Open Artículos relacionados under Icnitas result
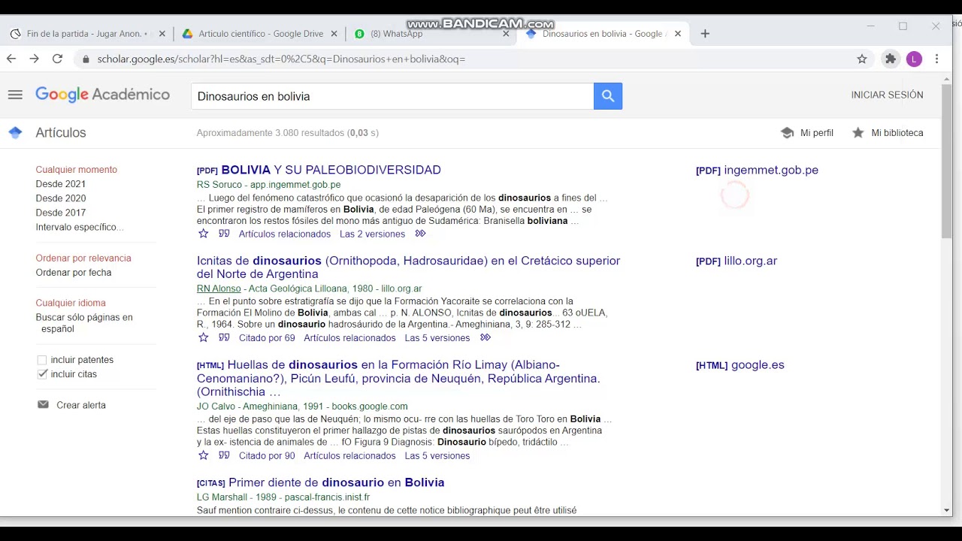The width and height of the screenshot is (962, 541). [349, 338]
